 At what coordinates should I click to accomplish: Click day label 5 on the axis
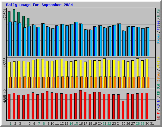(x=29, y=124)
